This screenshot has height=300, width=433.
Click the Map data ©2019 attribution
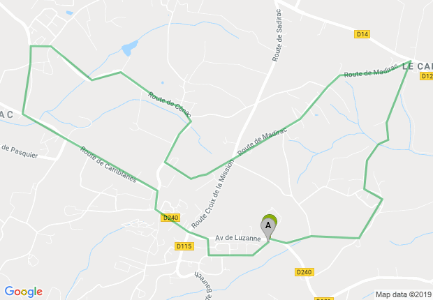click(x=404, y=294)
